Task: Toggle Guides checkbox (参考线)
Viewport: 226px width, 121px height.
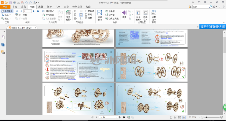Action: [90, 11]
